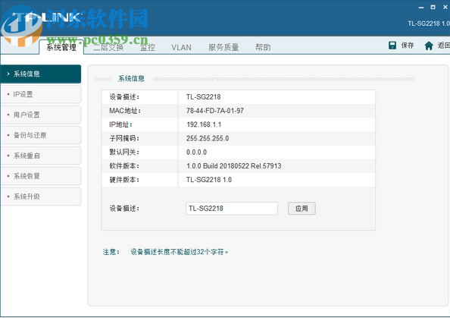Image resolution: width=450 pixels, height=318 pixels.
Task: Click the home return icon
Action: pos(429,46)
